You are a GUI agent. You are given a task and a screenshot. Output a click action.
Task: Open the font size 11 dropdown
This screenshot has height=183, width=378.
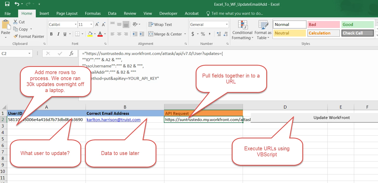coord(91,25)
